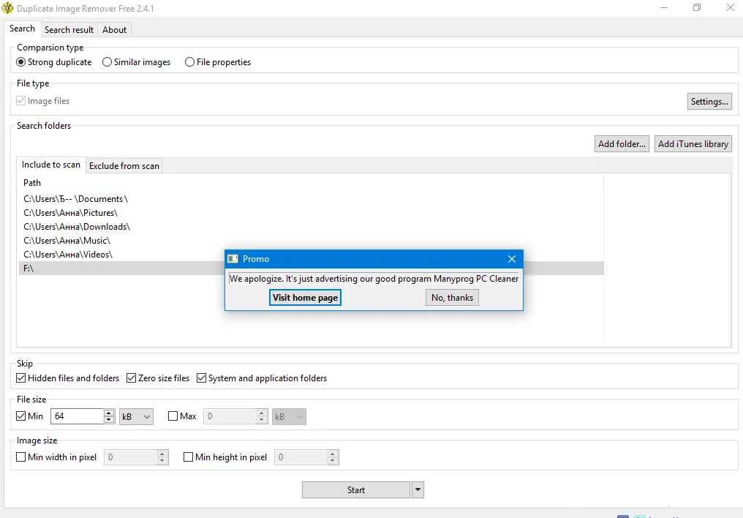Click the Add folder button
Image resolution: width=743 pixels, height=518 pixels.
pyautogui.click(x=622, y=144)
